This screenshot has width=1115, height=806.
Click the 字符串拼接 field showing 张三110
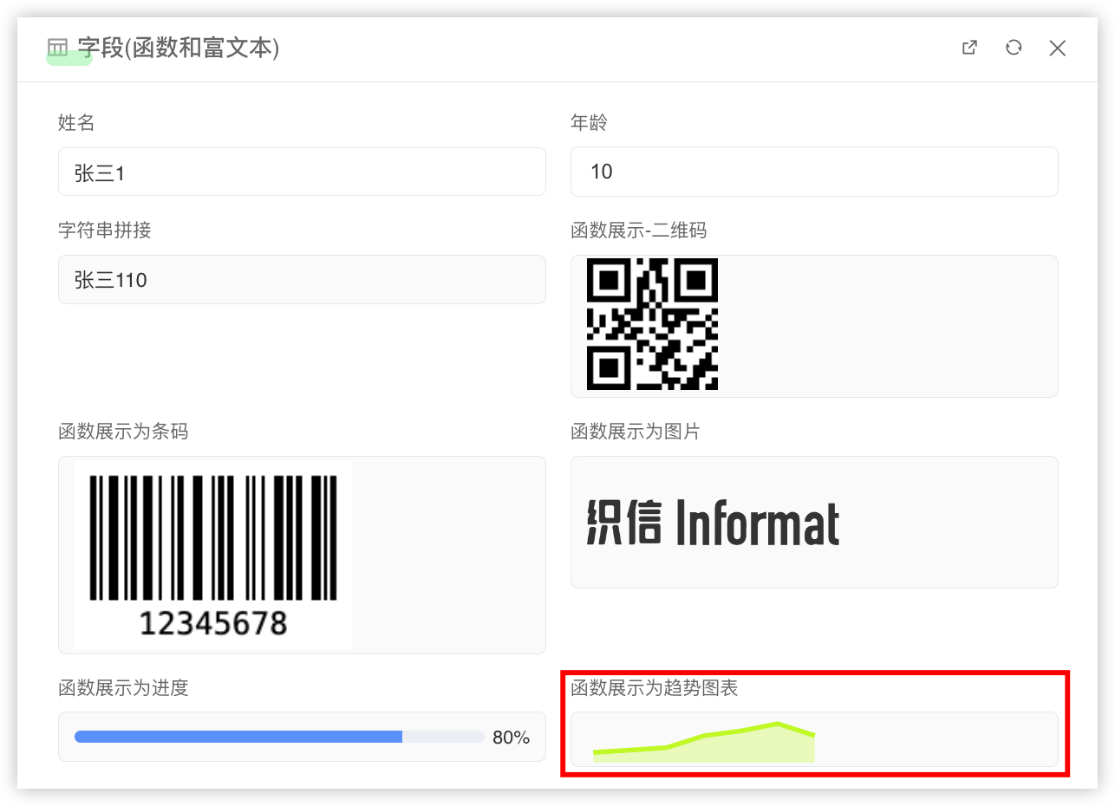302,280
